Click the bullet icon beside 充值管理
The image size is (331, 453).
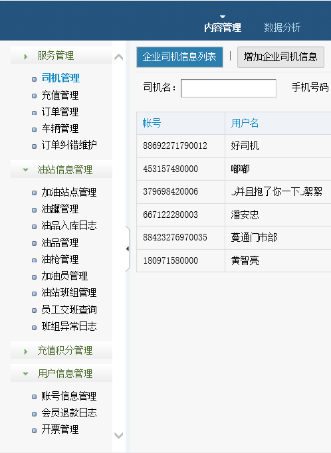click(34, 96)
